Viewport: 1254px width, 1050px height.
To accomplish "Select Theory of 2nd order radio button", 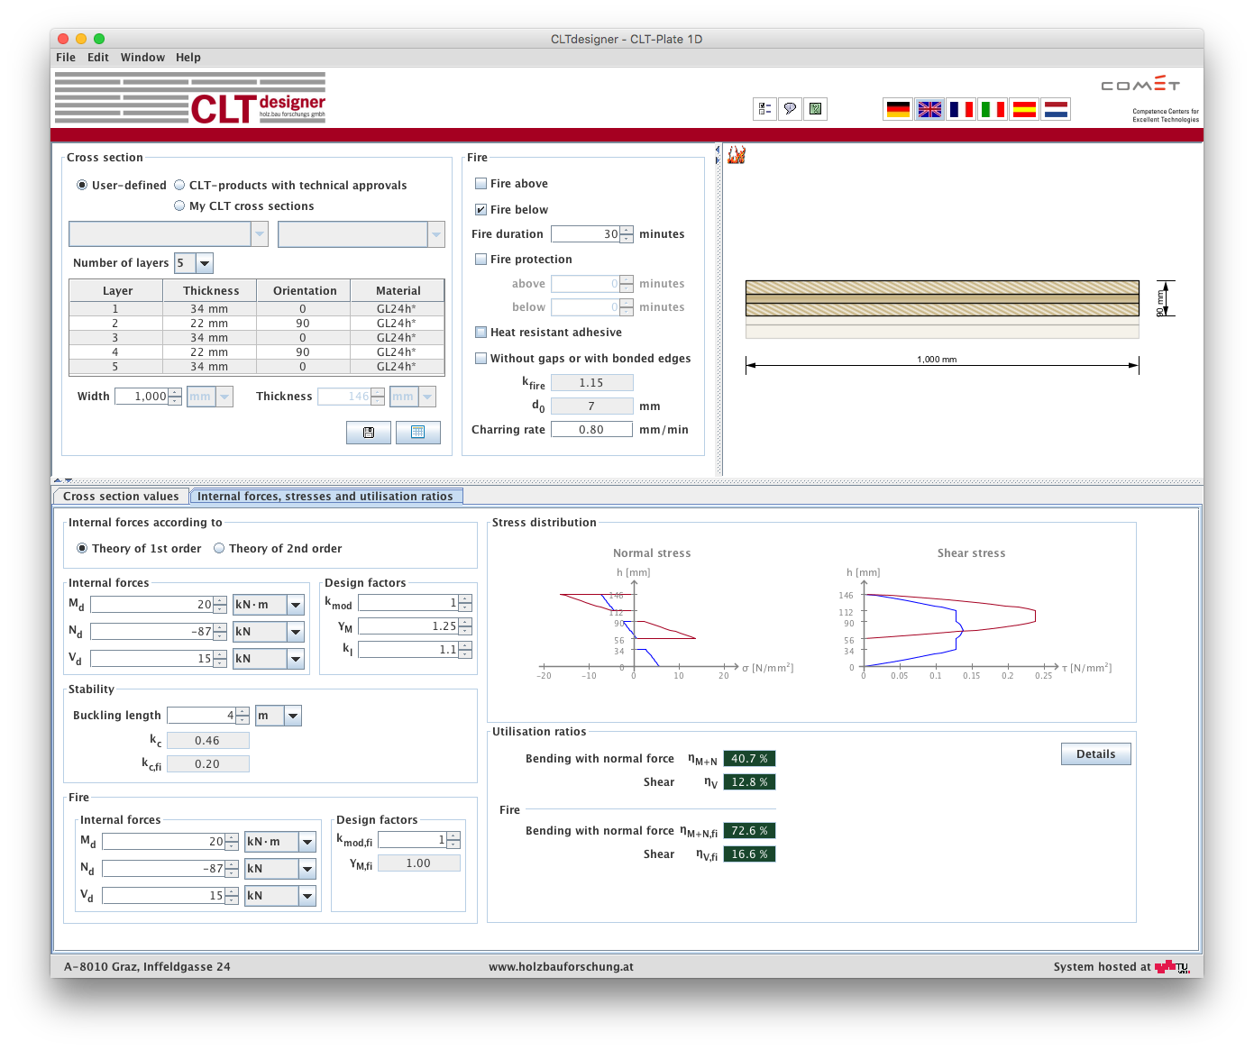I will (219, 549).
